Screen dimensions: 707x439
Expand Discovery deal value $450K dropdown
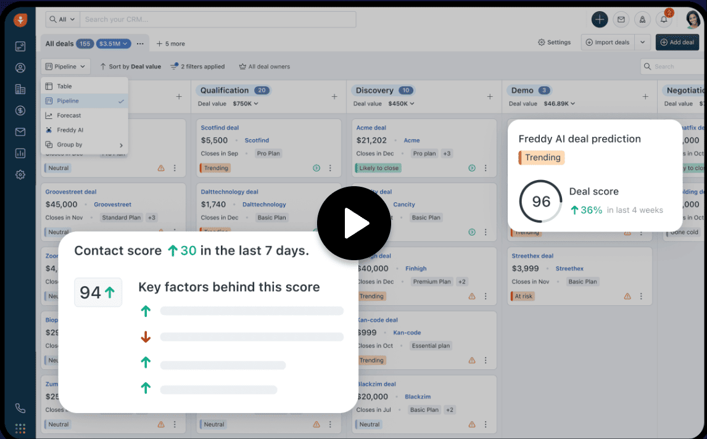[x=401, y=104]
